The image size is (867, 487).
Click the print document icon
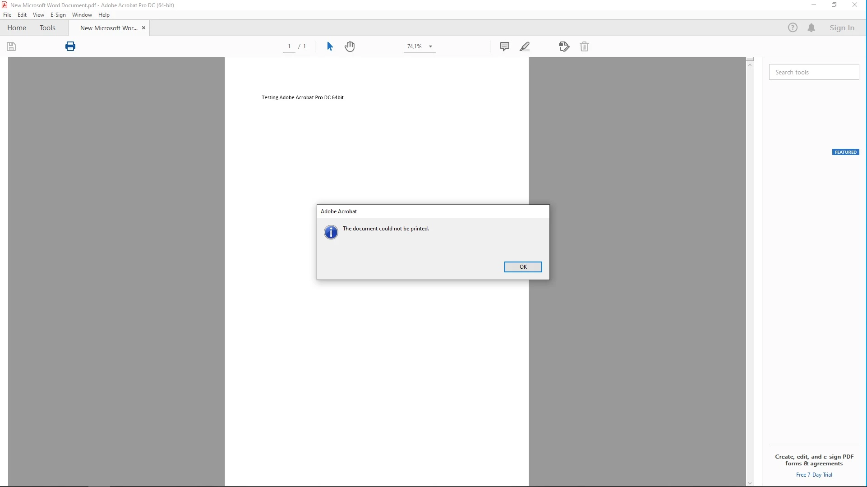click(70, 46)
